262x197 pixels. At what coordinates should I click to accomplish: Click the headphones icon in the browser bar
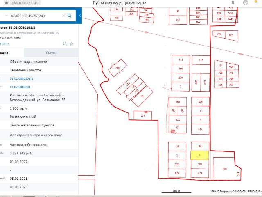click(x=245, y=3)
